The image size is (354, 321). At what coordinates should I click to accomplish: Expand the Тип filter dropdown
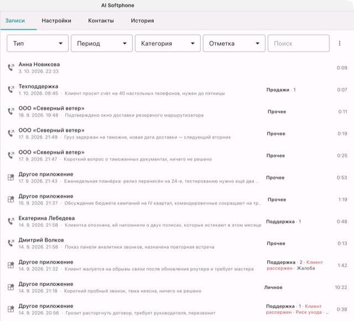pos(38,43)
